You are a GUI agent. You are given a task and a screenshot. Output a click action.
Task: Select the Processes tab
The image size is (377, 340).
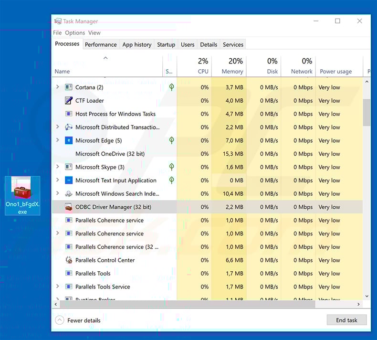tap(67, 44)
